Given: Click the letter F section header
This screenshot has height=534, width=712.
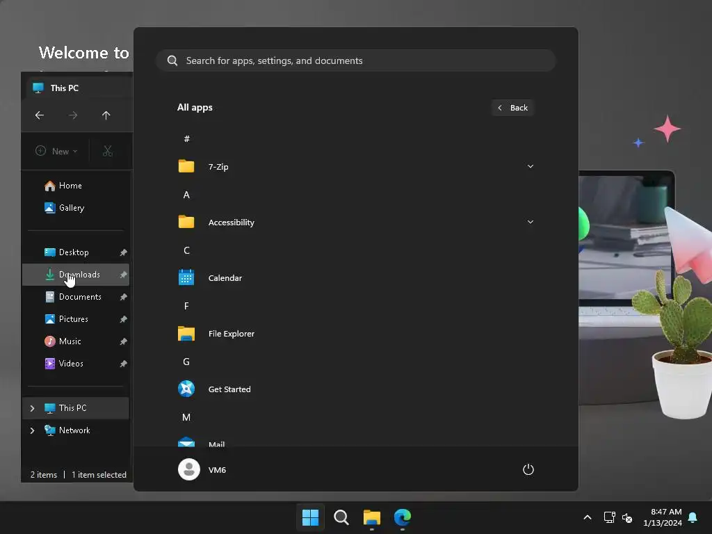Looking at the screenshot, I should click(186, 306).
